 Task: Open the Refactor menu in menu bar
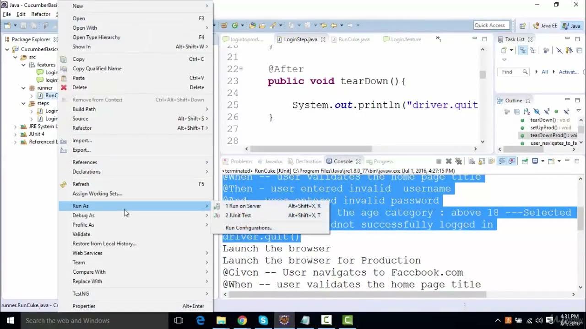point(40,14)
